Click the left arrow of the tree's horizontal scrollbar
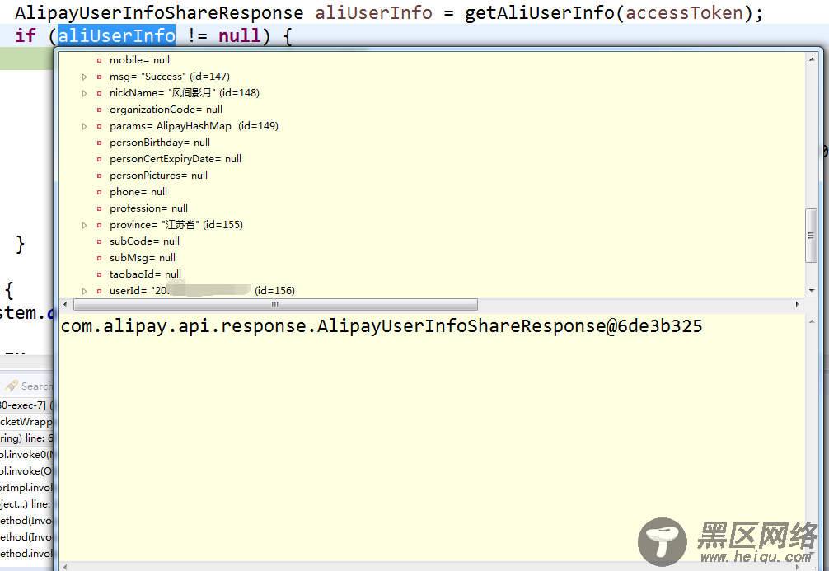This screenshot has height=571, width=829. coord(65,304)
